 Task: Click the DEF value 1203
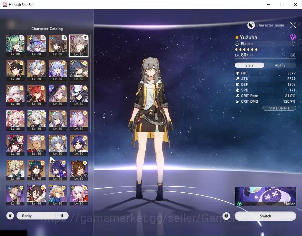291,84
